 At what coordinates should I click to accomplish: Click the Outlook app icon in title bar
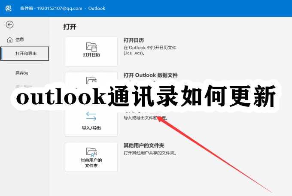(x=9, y=9)
